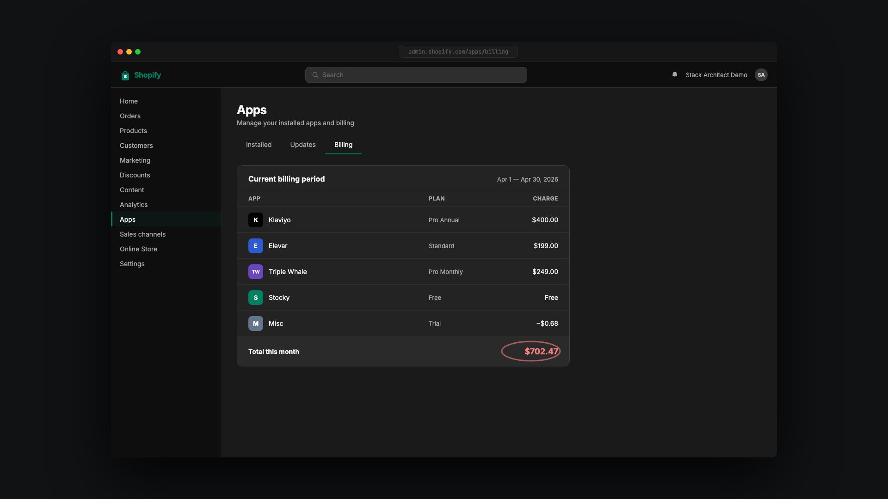Go to Home in the sidebar
The width and height of the screenshot is (888, 499).
166,101
